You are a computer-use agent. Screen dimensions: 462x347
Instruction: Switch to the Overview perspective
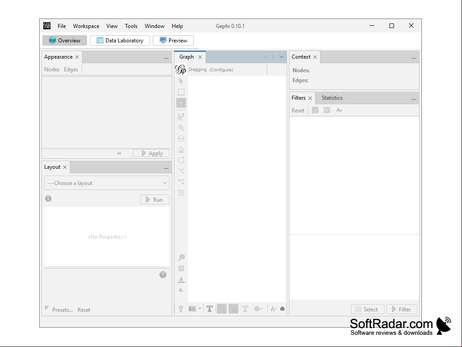click(64, 41)
